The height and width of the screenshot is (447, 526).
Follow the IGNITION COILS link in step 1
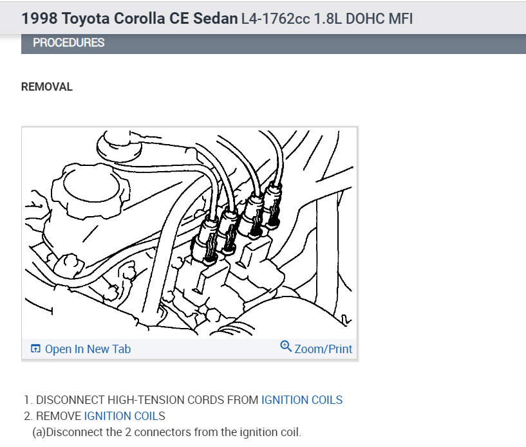click(x=302, y=400)
